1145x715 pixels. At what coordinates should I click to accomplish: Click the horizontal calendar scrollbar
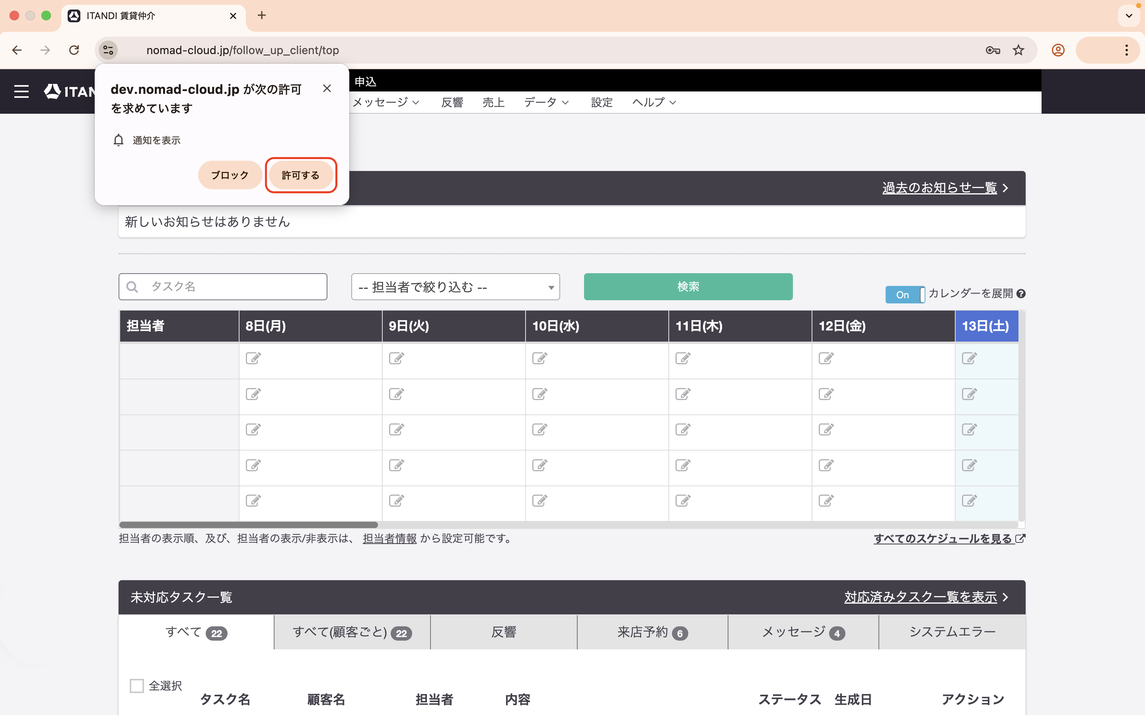pos(248,525)
